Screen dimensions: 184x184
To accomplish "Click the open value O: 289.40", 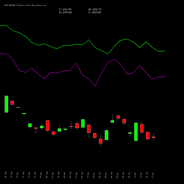I will point(65,13).
